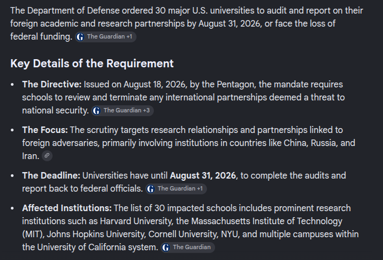Expand "+1" sources count in first paragraph chip
This screenshot has height=260, width=383.
pyautogui.click(x=129, y=36)
